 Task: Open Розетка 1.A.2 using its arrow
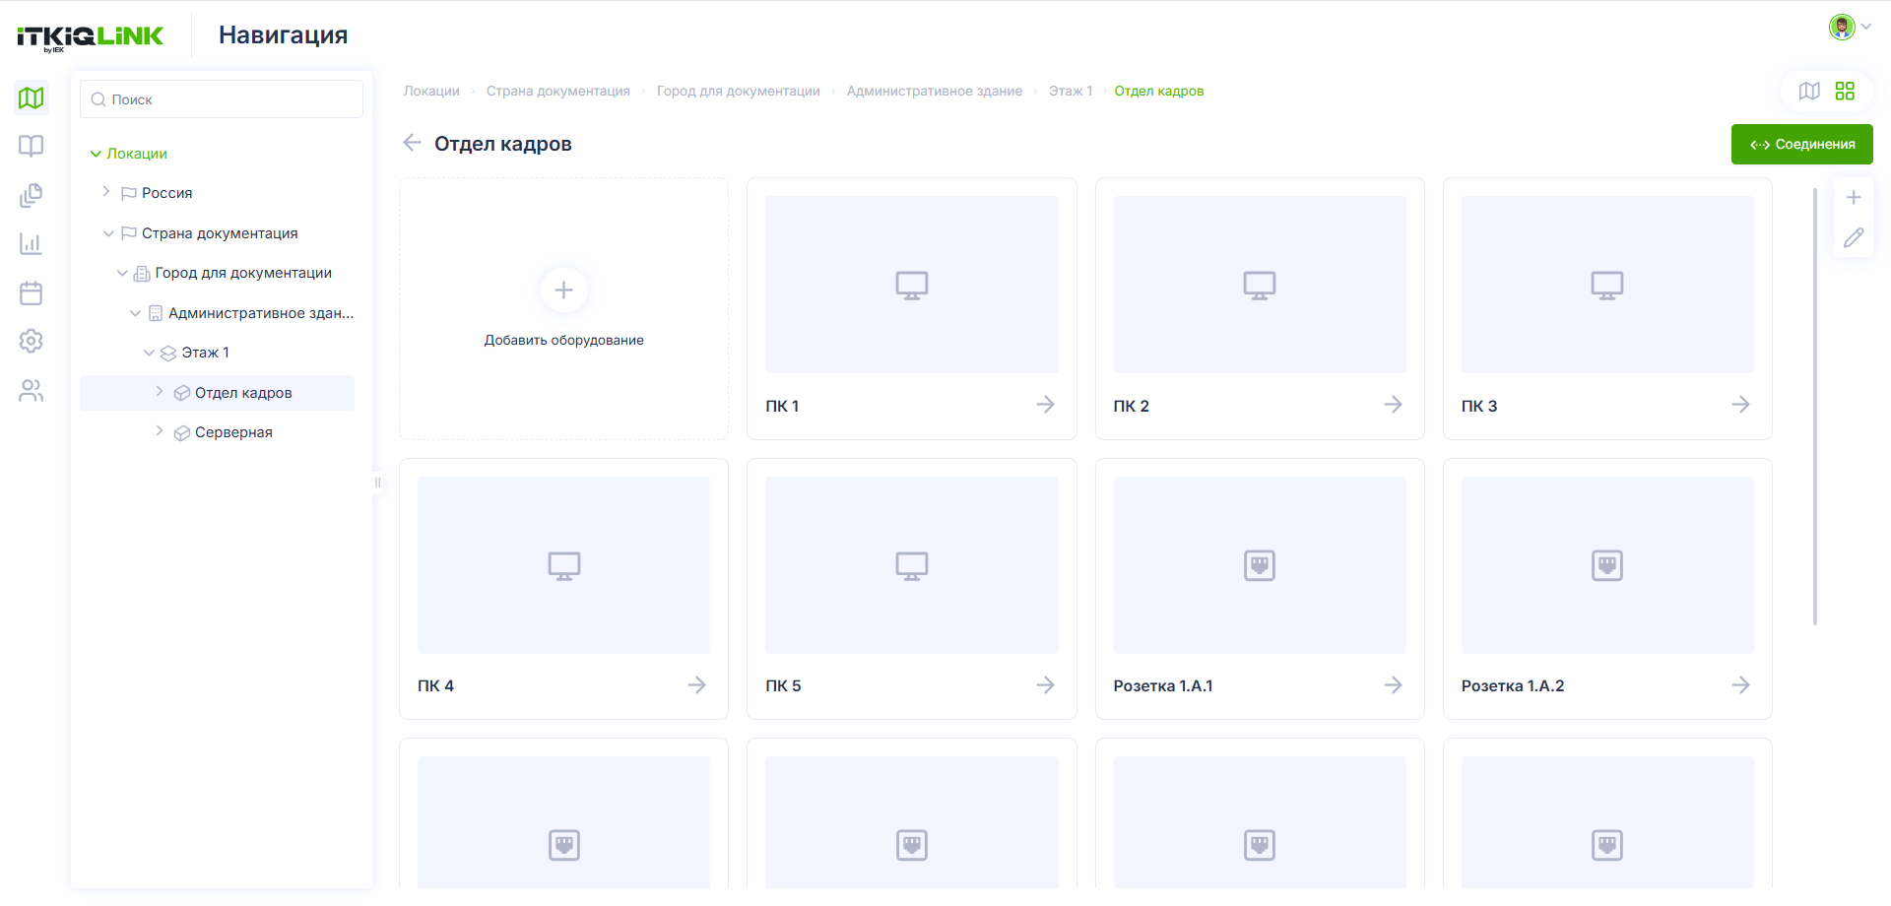(1740, 685)
